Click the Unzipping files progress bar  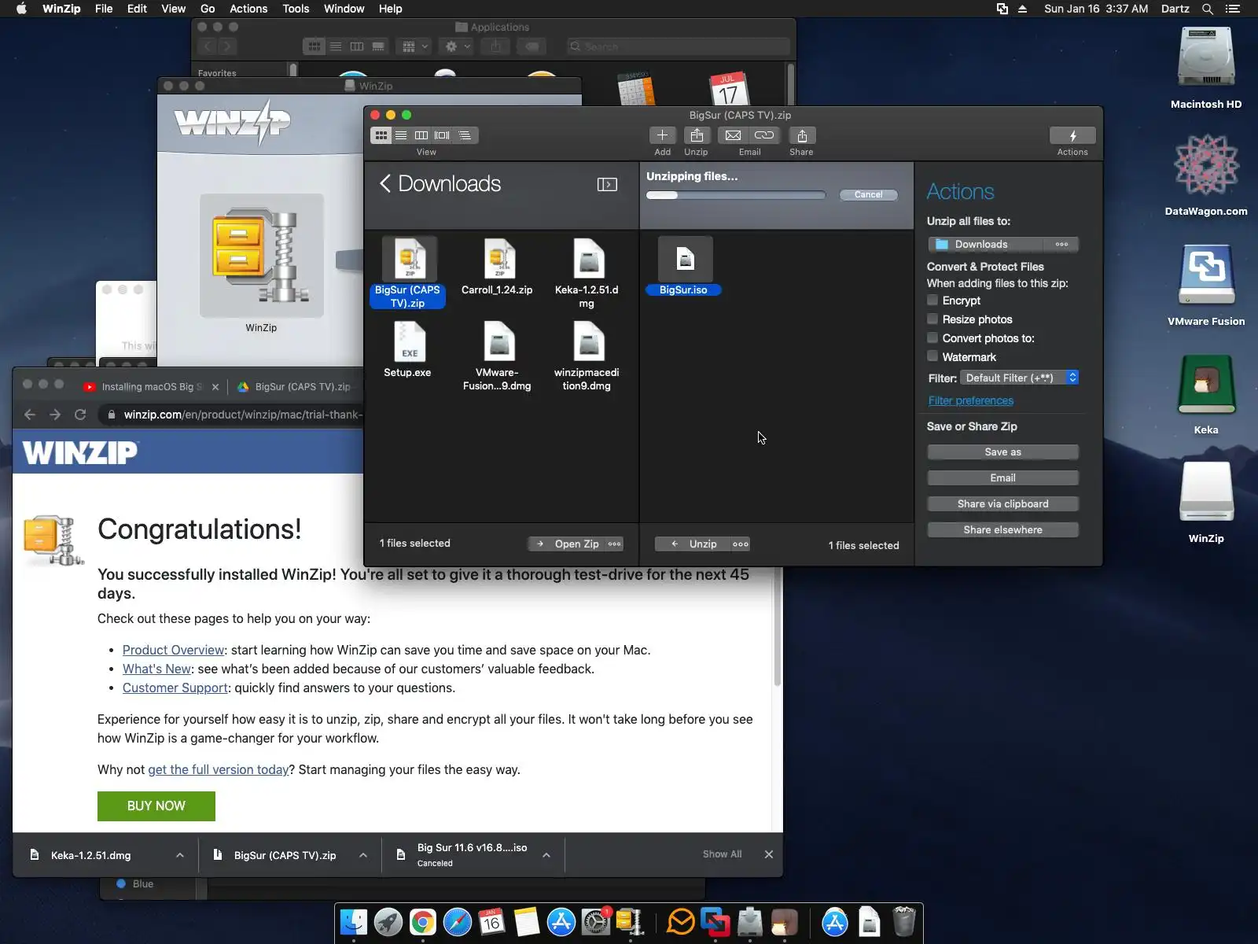(736, 195)
